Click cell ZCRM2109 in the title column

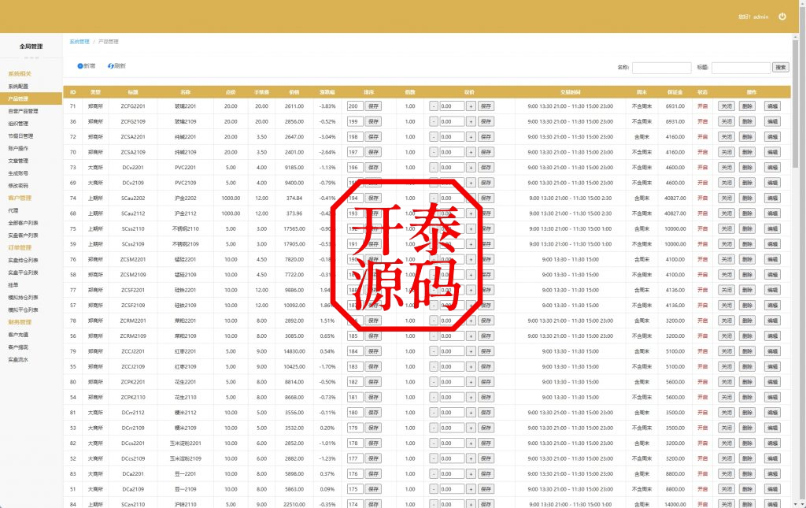click(133, 336)
